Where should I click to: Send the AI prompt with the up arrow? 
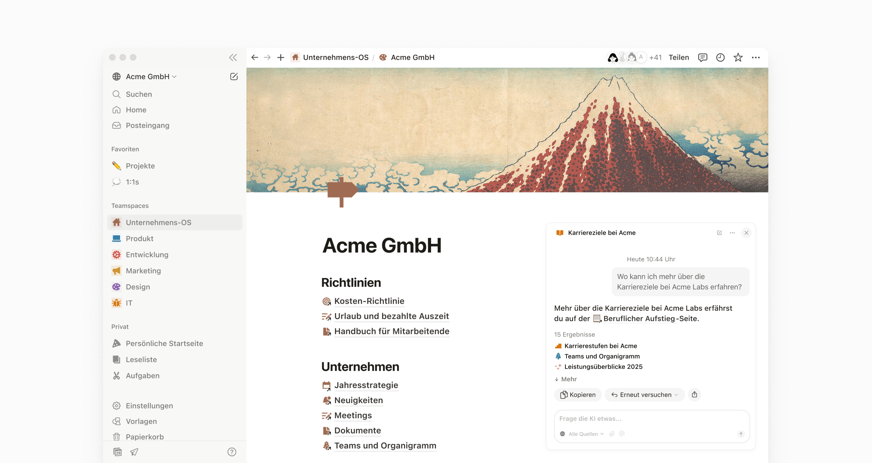coord(741,434)
